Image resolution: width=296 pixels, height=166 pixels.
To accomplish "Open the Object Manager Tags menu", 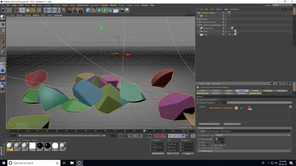I will (x=226, y=9).
